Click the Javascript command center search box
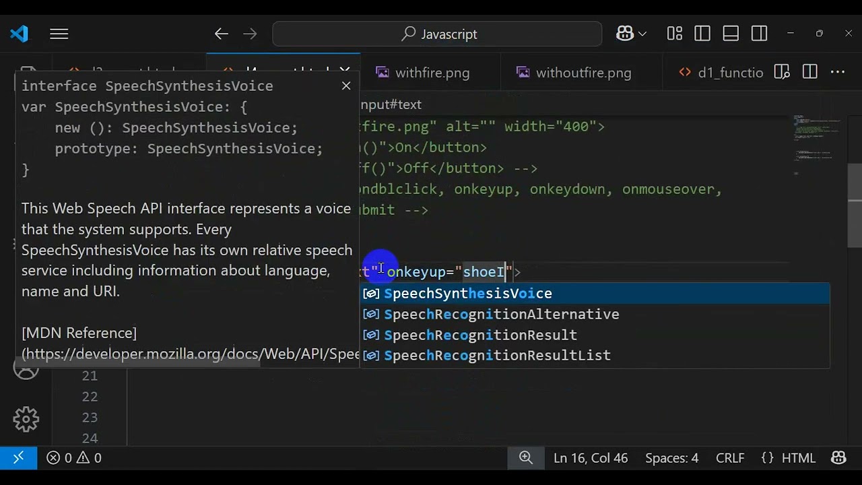 (x=437, y=34)
